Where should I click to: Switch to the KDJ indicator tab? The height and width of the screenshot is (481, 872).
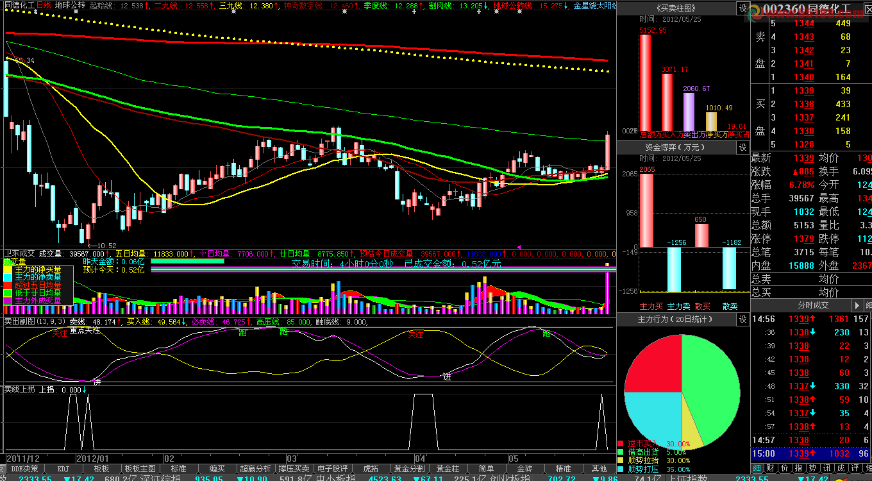click(x=63, y=468)
